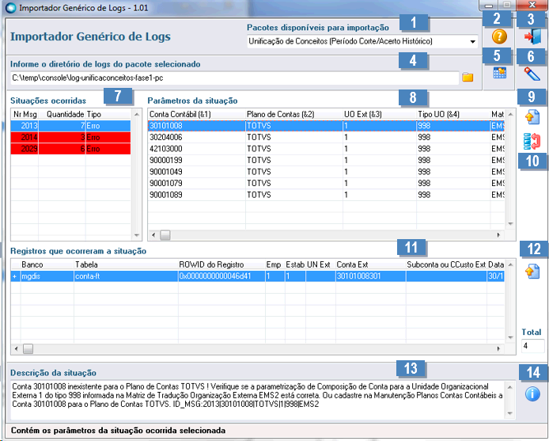Image resolution: width=549 pixels, height=441 pixels.
Task: Click the horizontal scrollbar thumb in Parâmetros grid
Action: 165,235
